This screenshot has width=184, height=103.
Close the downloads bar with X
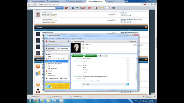point(155,97)
